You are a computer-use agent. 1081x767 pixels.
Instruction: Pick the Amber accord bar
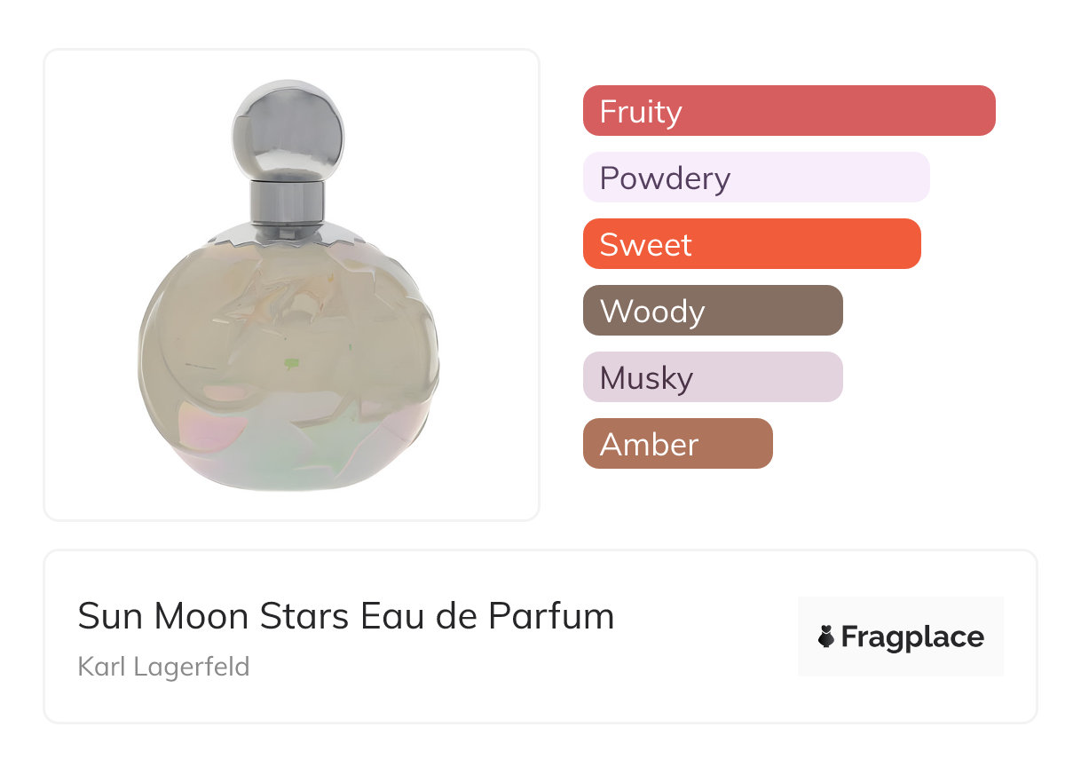pos(677,444)
